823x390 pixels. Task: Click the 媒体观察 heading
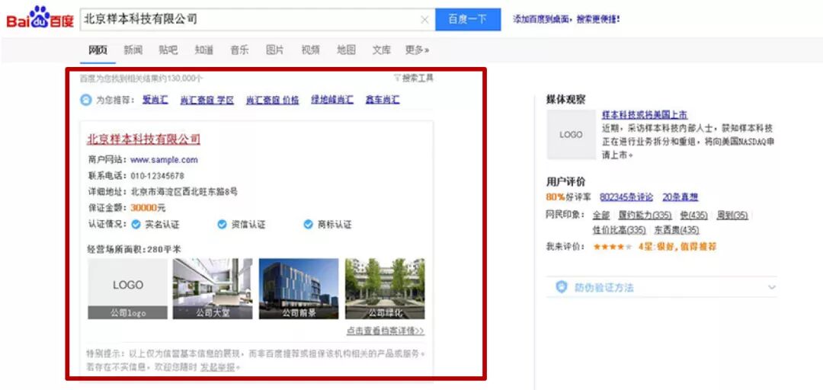pyautogui.click(x=565, y=99)
